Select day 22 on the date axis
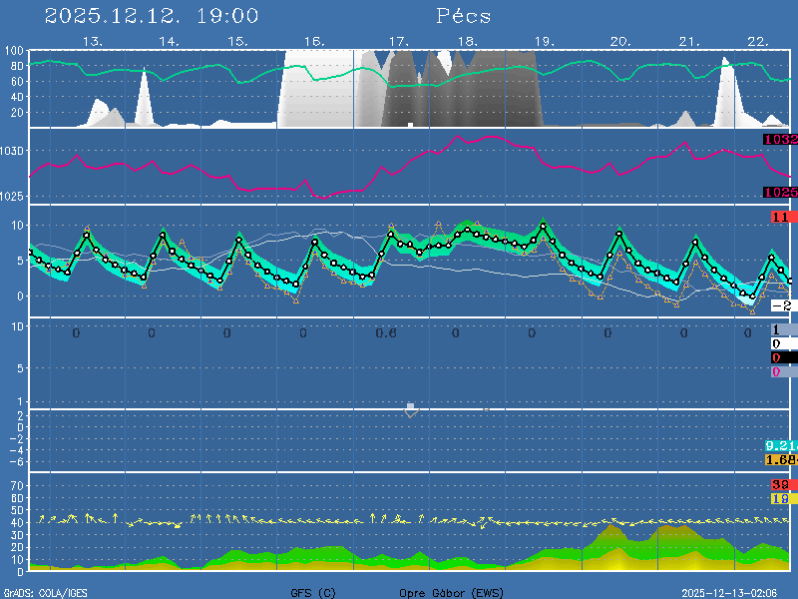This screenshot has width=798, height=599. (757, 42)
